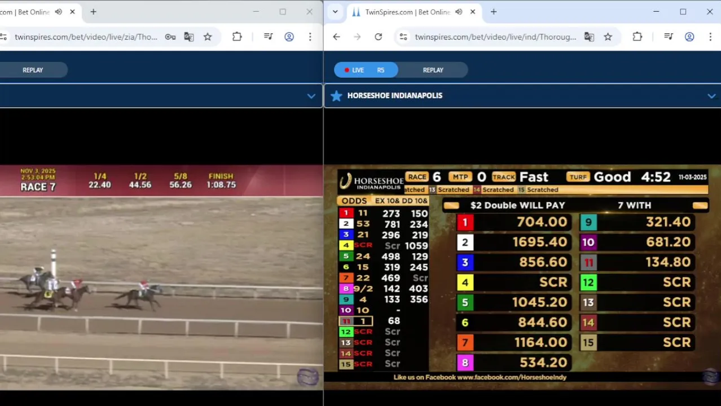Open Chrome menu dots in left window

coord(310,37)
